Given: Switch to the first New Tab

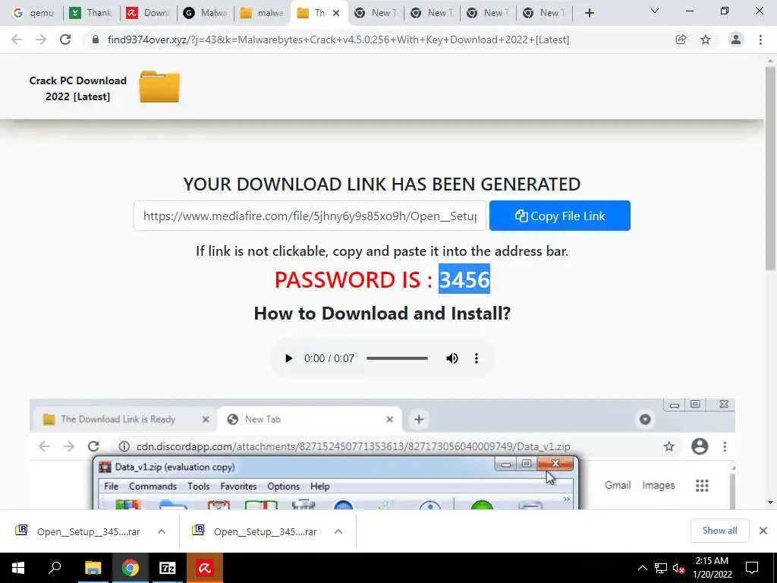Looking at the screenshot, I should [376, 13].
